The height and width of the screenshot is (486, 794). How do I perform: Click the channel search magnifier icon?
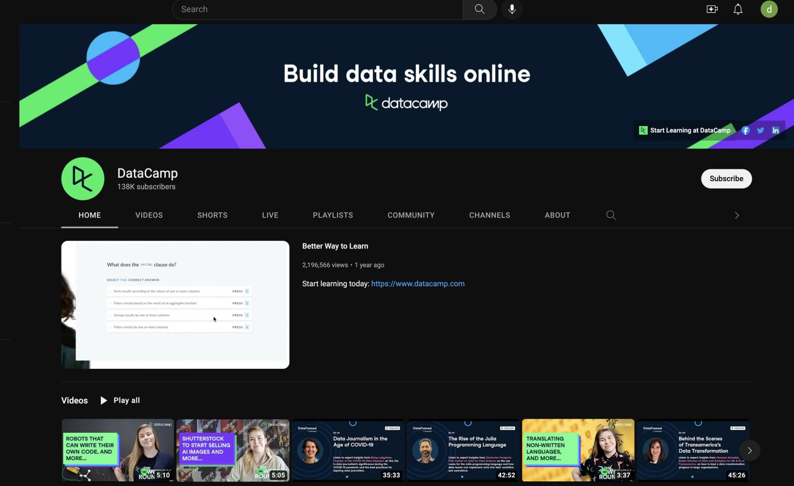click(611, 215)
